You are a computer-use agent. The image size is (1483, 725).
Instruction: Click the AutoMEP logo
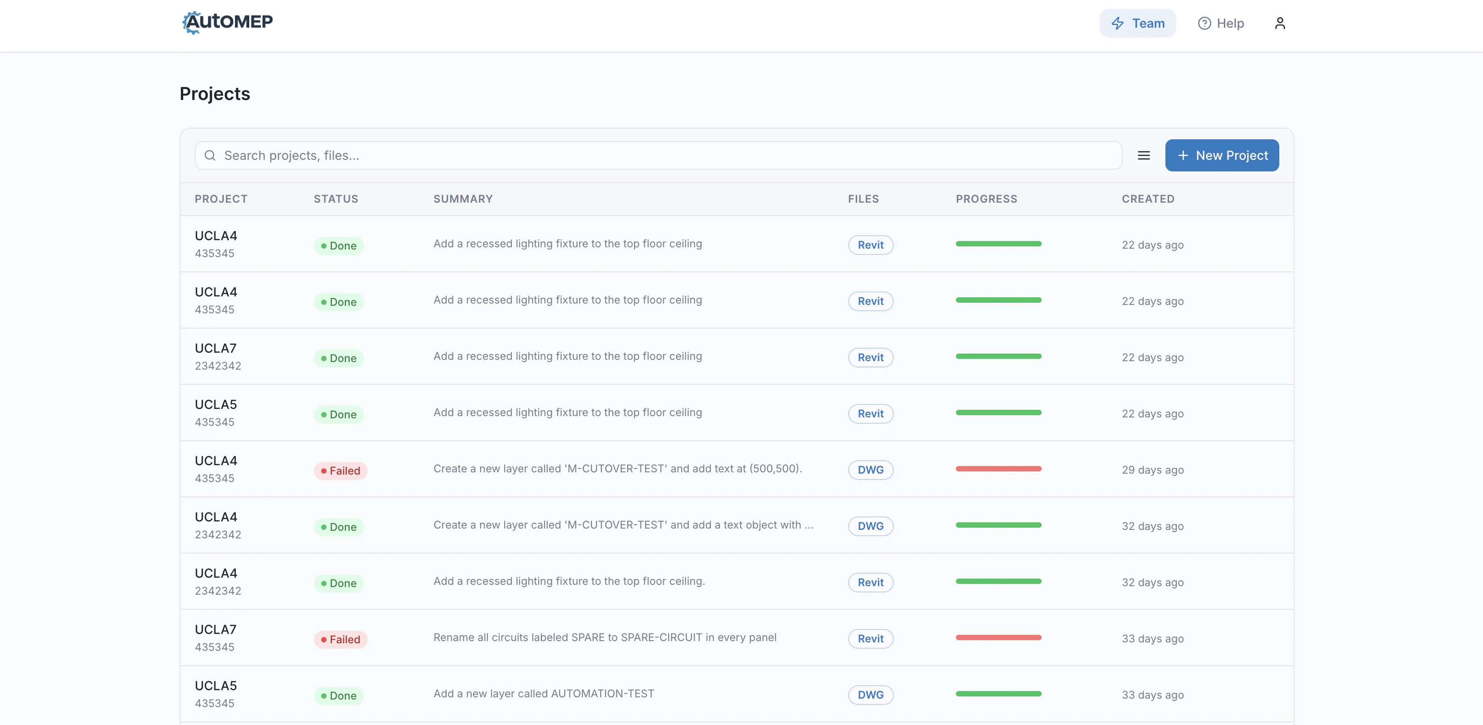pyautogui.click(x=227, y=22)
